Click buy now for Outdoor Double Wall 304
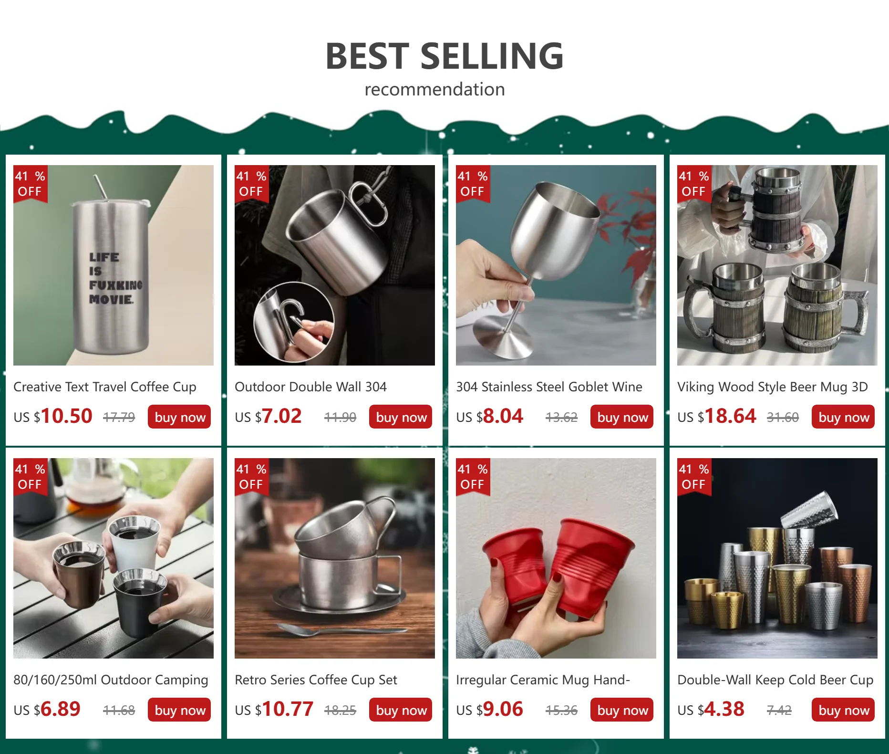This screenshot has height=754, width=889. coord(401,417)
